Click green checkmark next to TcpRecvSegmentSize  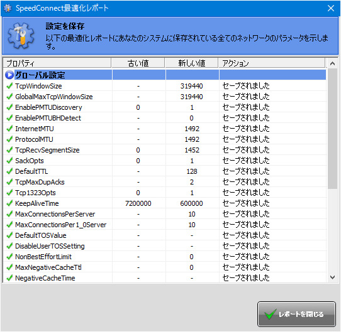[x=9, y=150]
